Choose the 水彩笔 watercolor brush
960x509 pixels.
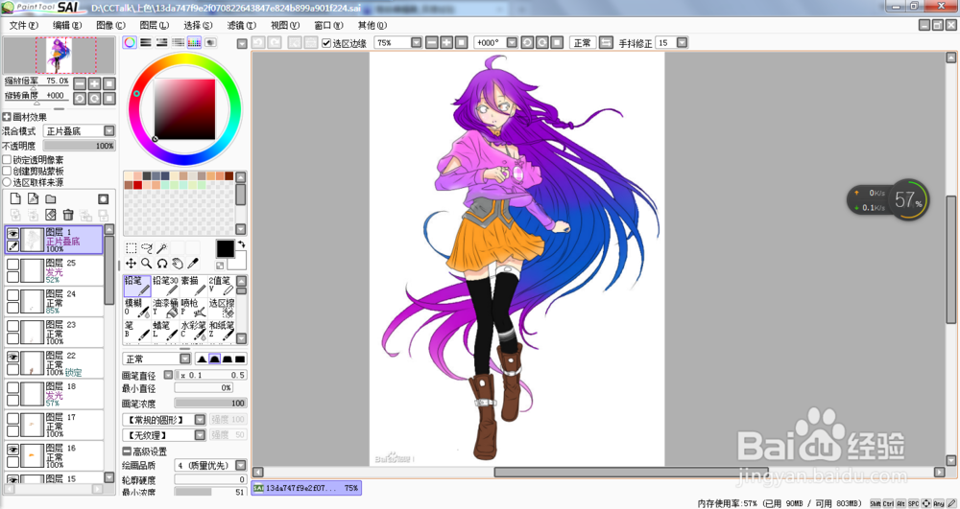pyautogui.click(x=194, y=332)
